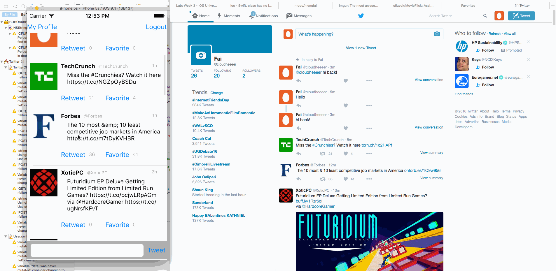The height and width of the screenshot is (271, 556).
Task: Retweet the TechCrunch tweet on web
Action: click(x=322, y=154)
